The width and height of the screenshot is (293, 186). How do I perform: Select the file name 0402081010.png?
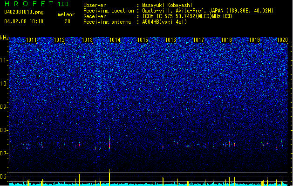pyautogui.click(x=24, y=12)
